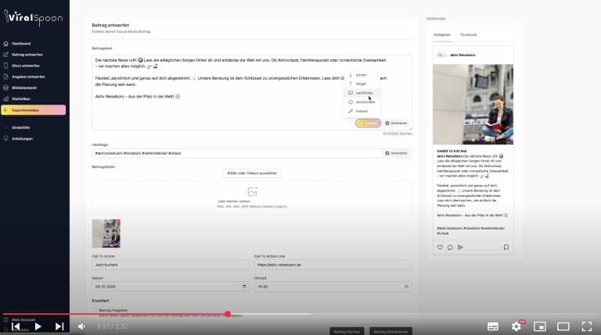This screenshot has height=335, width=601.
Task: Click the heart icon in Instagram preview
Action: pyautogui.click(x=439, y=247)
